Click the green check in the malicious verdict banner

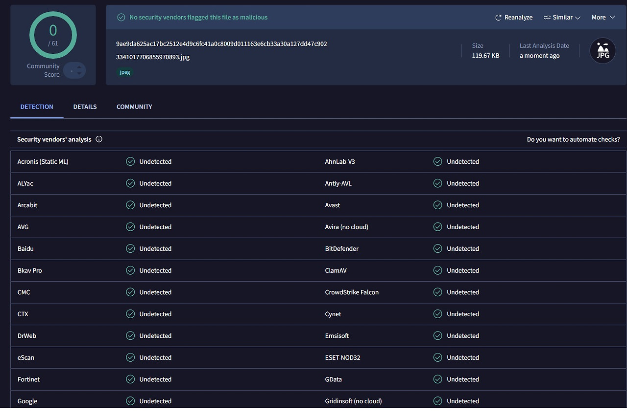[121, 17]
